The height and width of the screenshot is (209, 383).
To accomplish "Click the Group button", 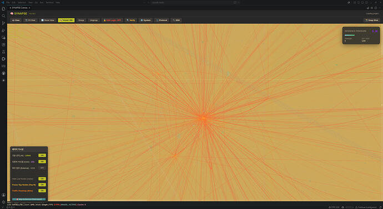I will (81, 20).
